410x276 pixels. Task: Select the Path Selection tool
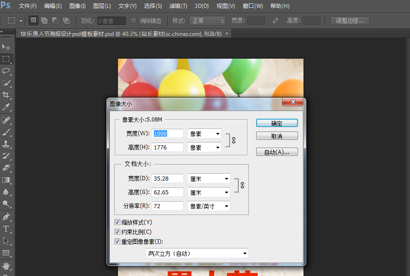coord(6,241)
